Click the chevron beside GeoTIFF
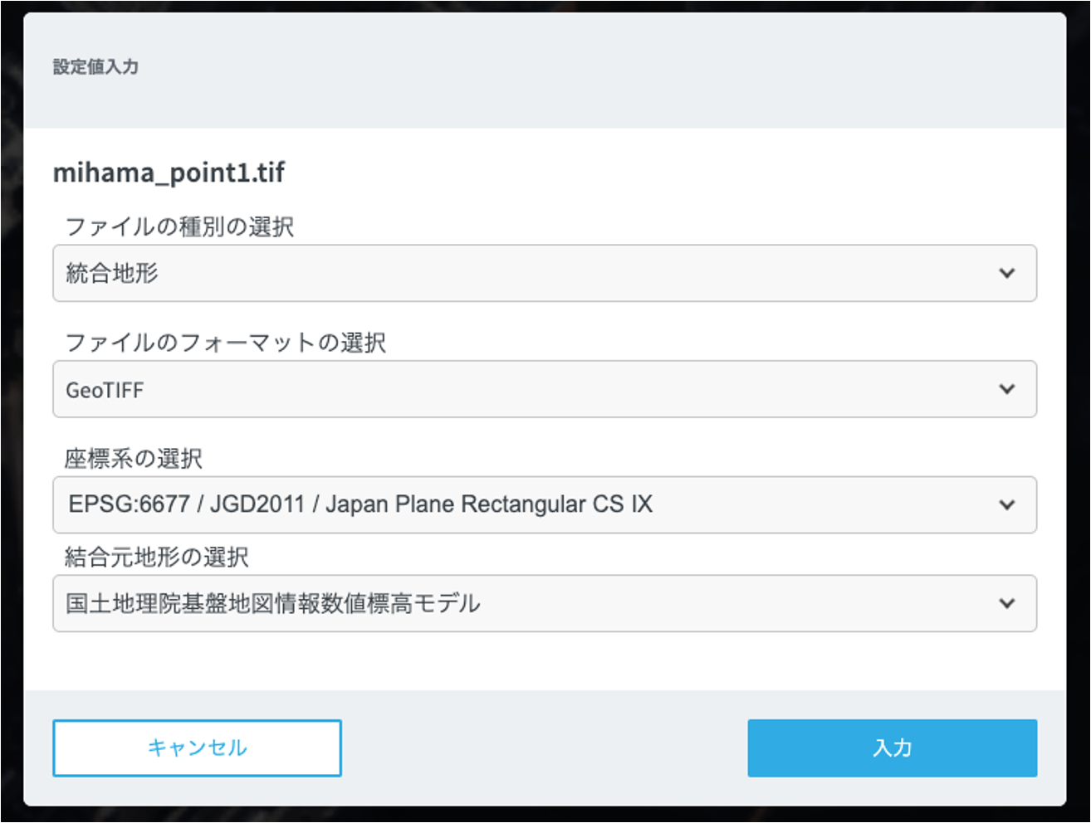The width and height of the screenshot is (1091, 823). [1007, 389]
